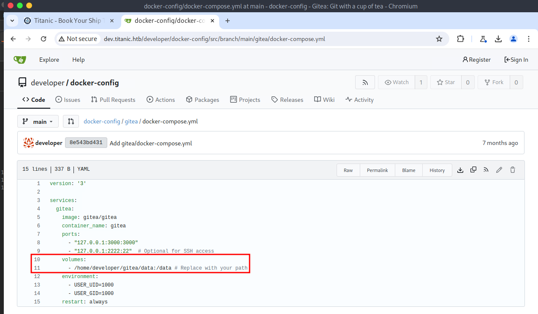Expand the main branch dropdown

click(x=38, y=121)
